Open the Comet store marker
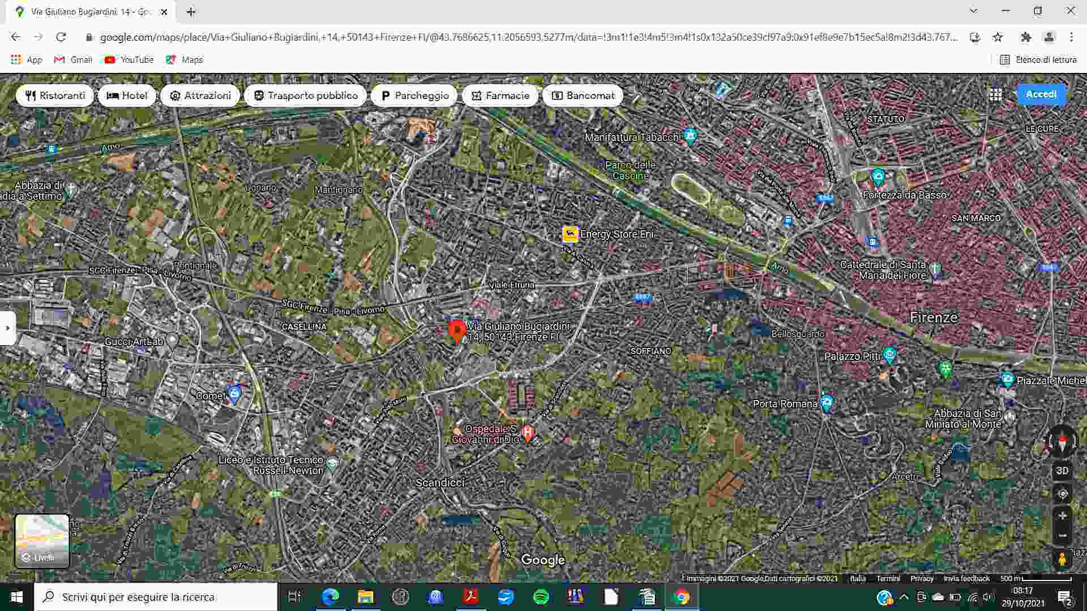The height and width of the screenshot is (611, 1087). click(x=234, y=394)
